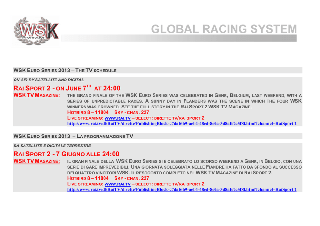This screenshot has width=320, height=226.
Task: Click 'Sky - chan. 227' in Italian section
Action: point(132,178)
